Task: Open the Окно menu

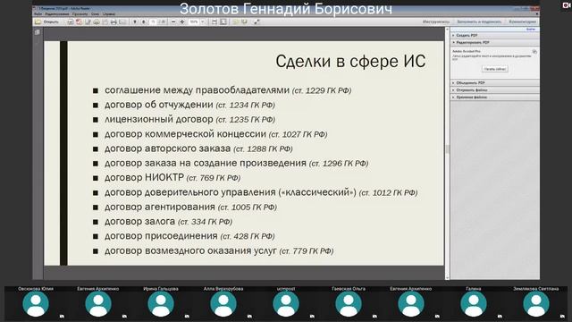Action: click(x=96, y=14)
